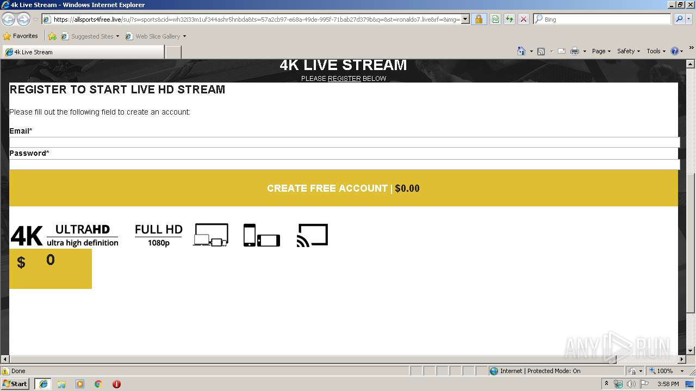Open the Help dropdown arrow
Image resolution: width=696 pixels, height=391 pixels.
click(x=682, y=51)
